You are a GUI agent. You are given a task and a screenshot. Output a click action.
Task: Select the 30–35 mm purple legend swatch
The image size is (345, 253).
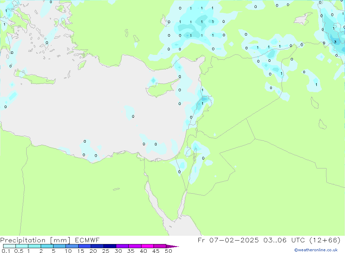(x=122, y=246)
